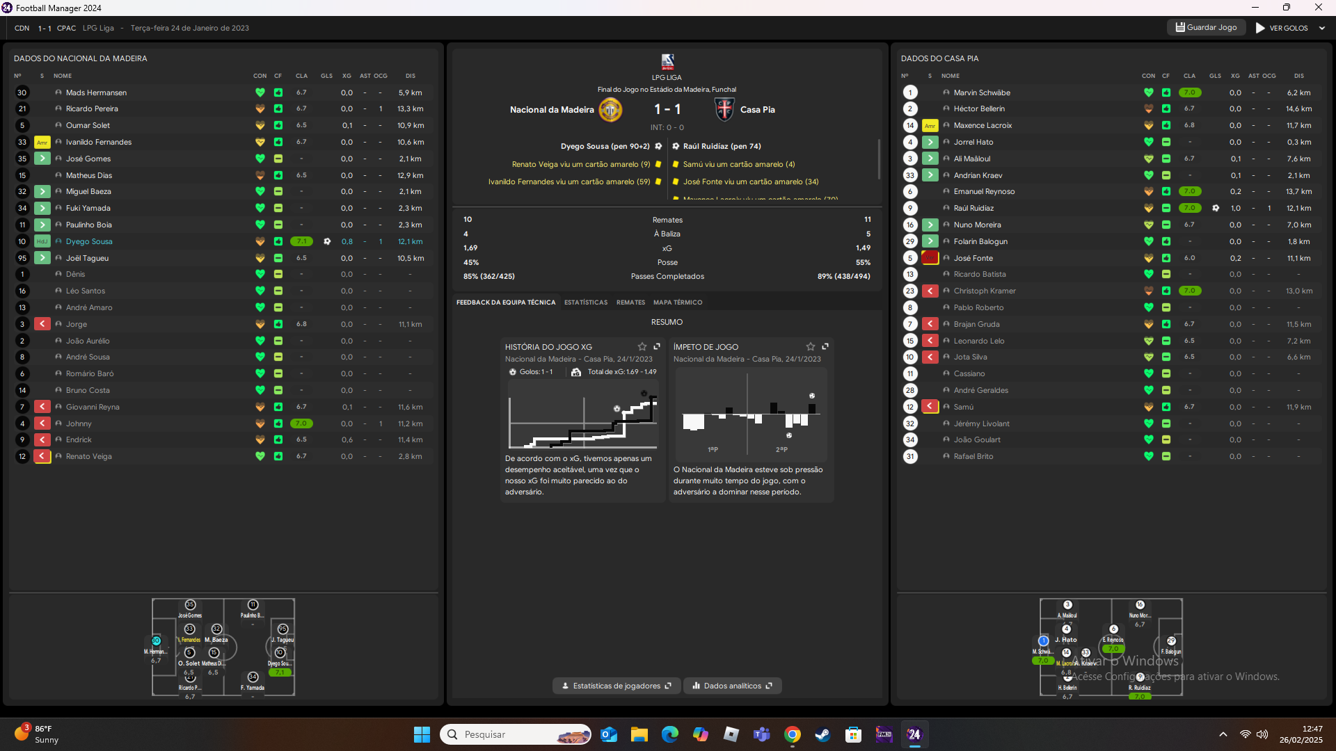Viewport: 1336px width, 751px height.
Task: Expand the Ímpeto de Jogo card
Action: click(x=825, y=346)
